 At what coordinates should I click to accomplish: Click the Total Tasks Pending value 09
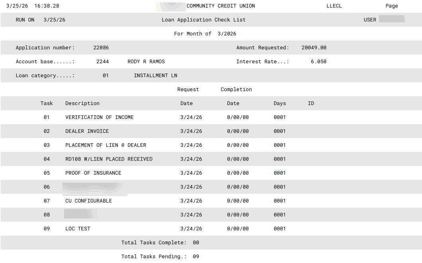pyautogui.click(x=196, y=257)
